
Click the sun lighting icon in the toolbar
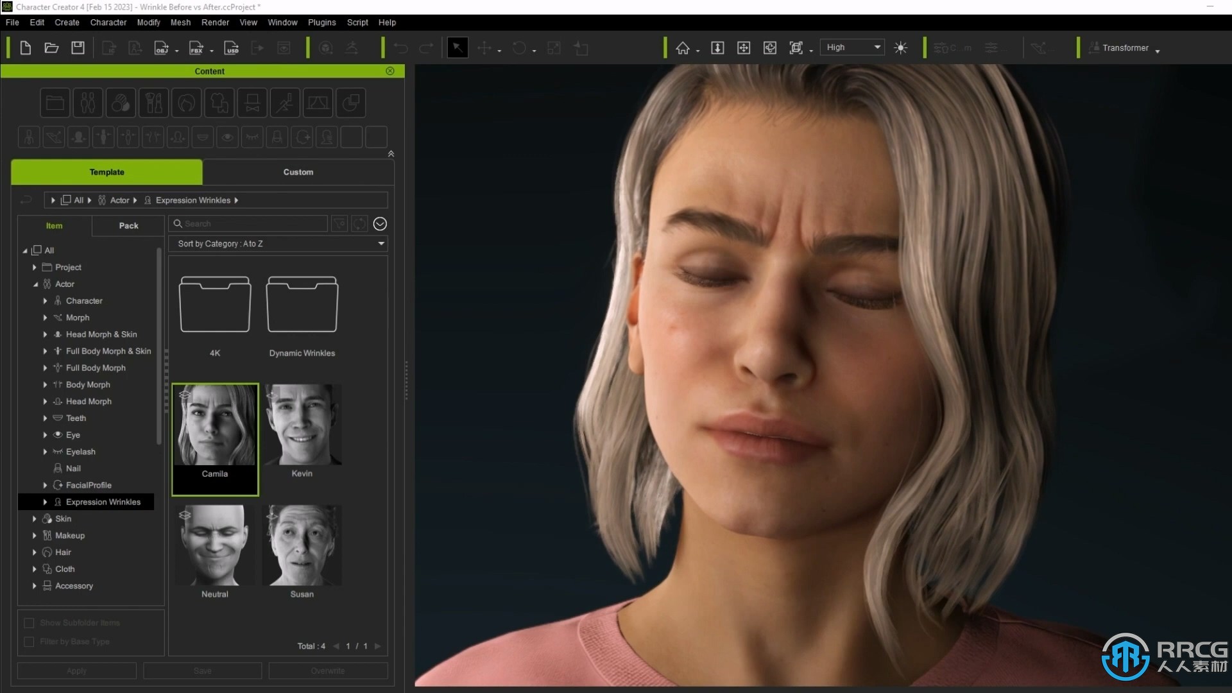click(x=900, y=47)
